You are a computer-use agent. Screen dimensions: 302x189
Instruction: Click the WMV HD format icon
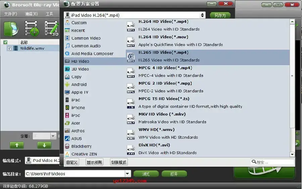131,134
